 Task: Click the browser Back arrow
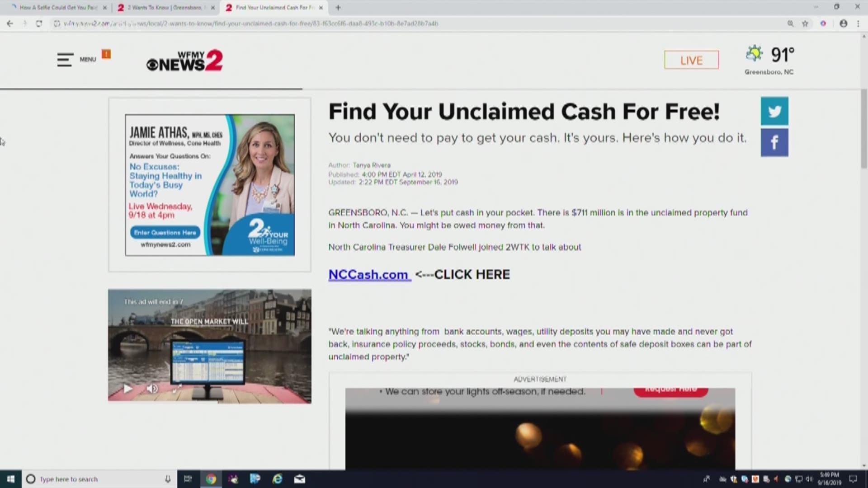(10, 23)
